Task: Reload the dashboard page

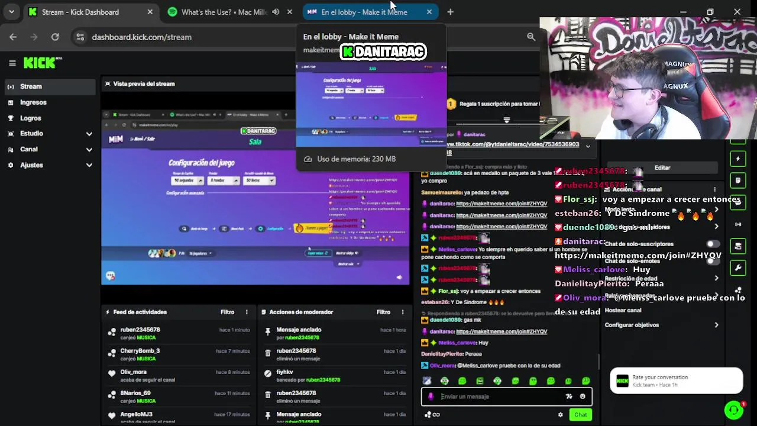Action: click(55, 37)
